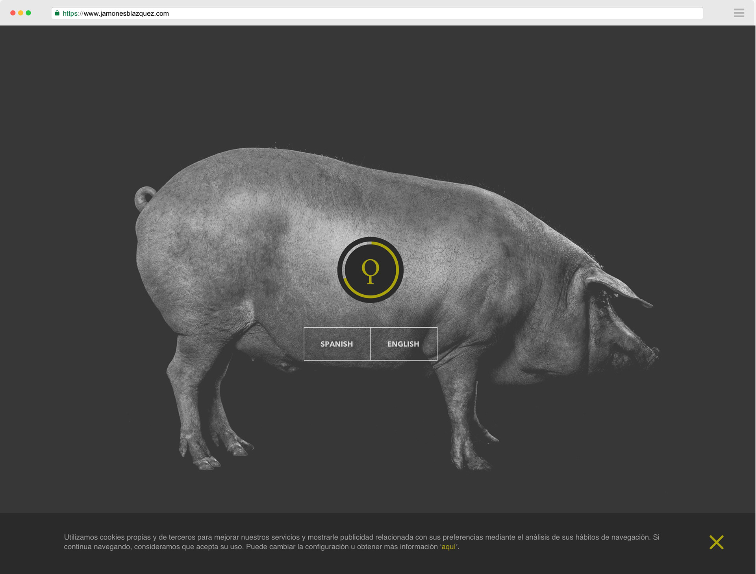Click the green padlock secure icon
The height and width of the screenshot is (574, 756).
click(x=57, y=13)
